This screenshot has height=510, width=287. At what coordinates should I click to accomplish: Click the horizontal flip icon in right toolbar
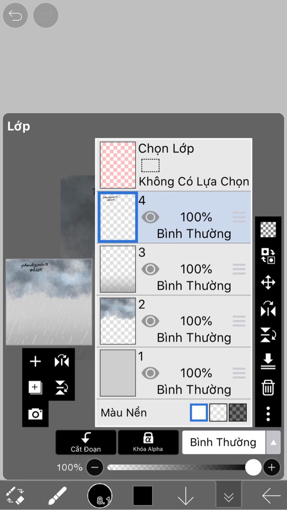pyautogui.click(x=268, y=308)
